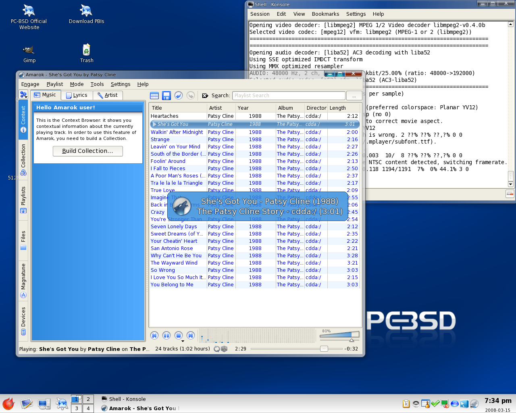Open the Bookmarks menu in Konsole
516x413 pixels.
click(325, 14)
